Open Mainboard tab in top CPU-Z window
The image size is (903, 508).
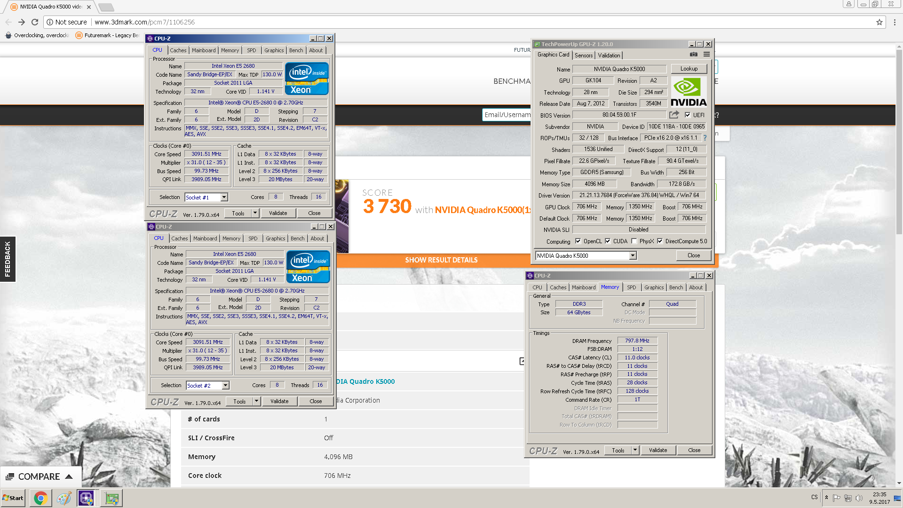click(204, 50)
